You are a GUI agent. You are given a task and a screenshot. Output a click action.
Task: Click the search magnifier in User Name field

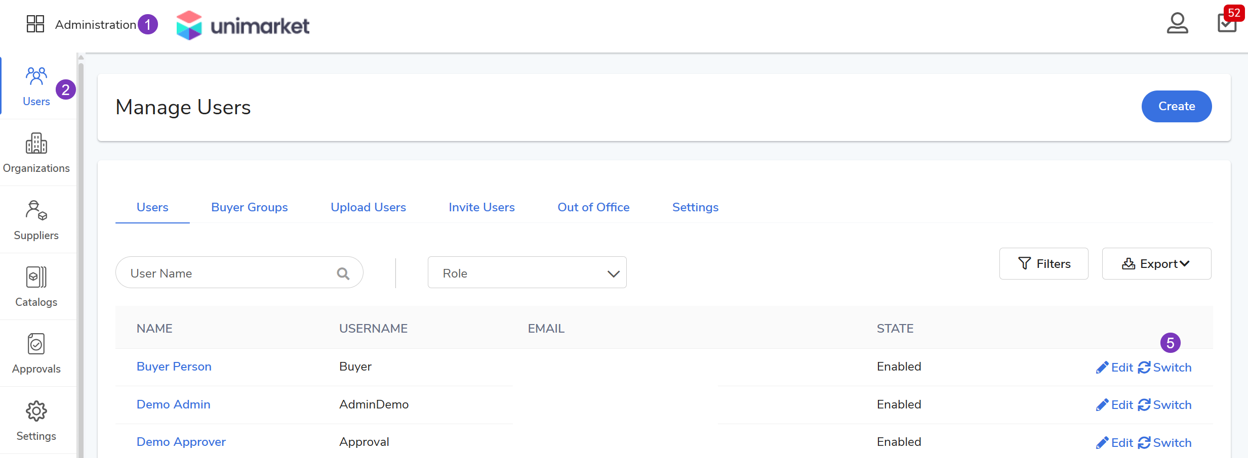pyautogui.click(x=343, y=273)
